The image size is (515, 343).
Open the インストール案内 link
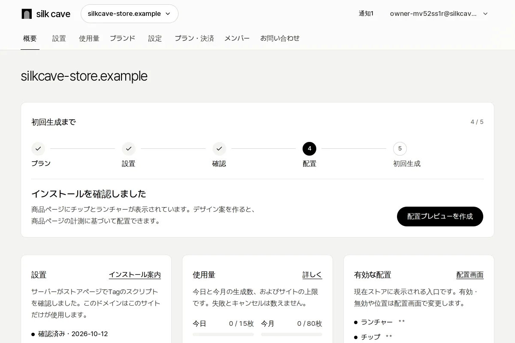pos(135,275)
